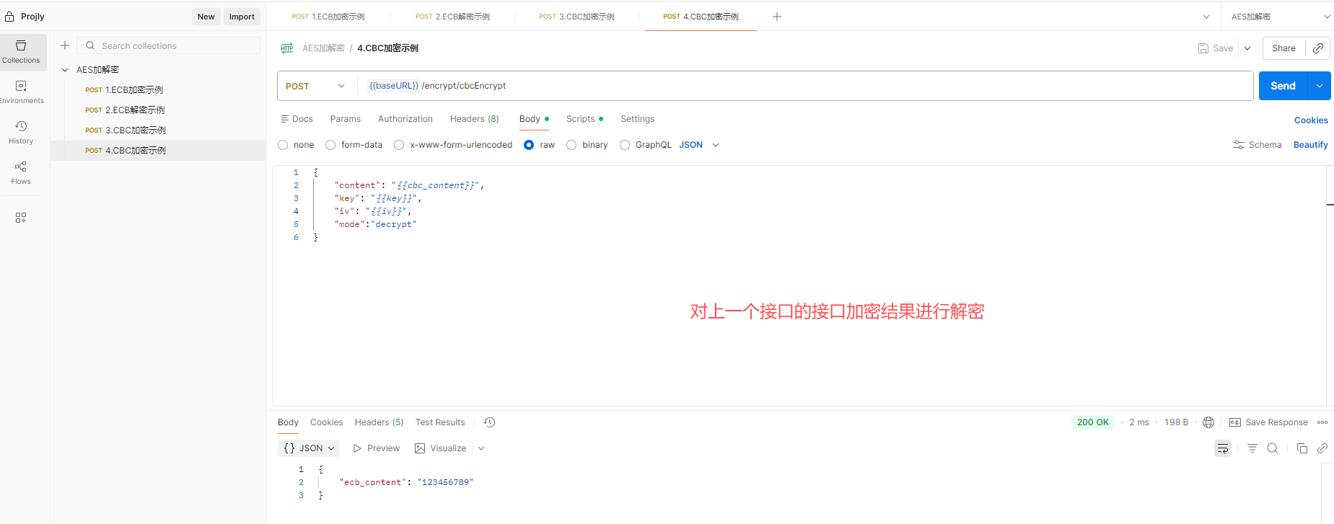Viewport: 1334px width, 524px height.
Task: Switch to the Headers (8) tab
Action: (x=475, y=119)
